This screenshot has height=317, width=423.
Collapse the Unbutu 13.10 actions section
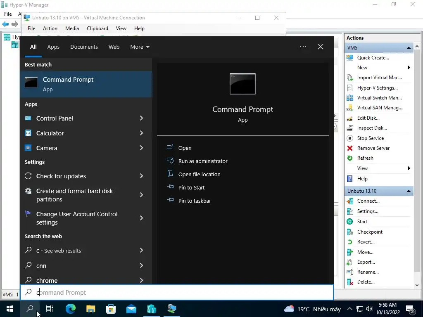(x=409, y=191)
